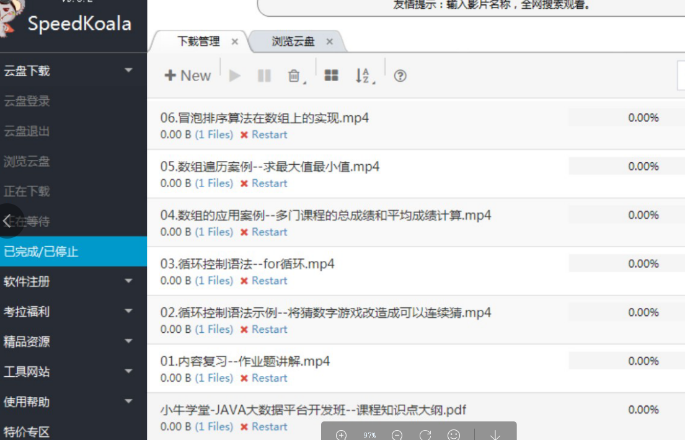685x440 pixels.
Task: Restart 01.内容复习--作业题讲解 download
Action: tap(269, 378)
